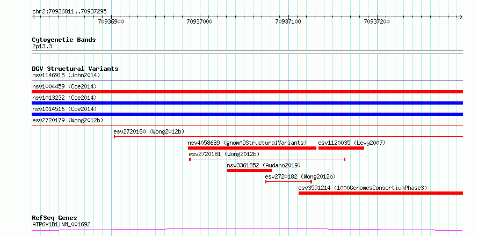Open nsv1014516 (Coe2014) label
This screenshot has width=478, height=236.
coord(64,109)
